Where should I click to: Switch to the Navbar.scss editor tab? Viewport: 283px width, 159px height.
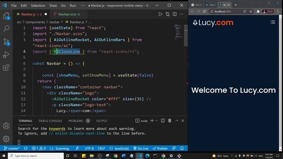pos(68,14)
